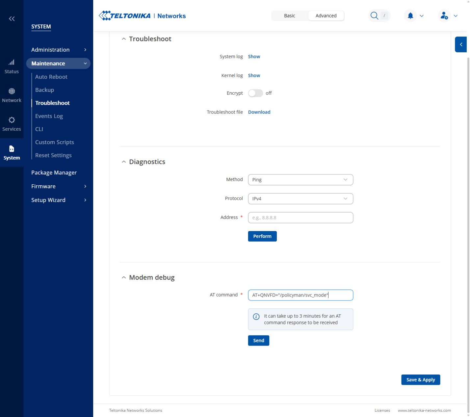Screen dimensions: 470x417
Task: Open the notifications bell icon
Action: [410, 16]
